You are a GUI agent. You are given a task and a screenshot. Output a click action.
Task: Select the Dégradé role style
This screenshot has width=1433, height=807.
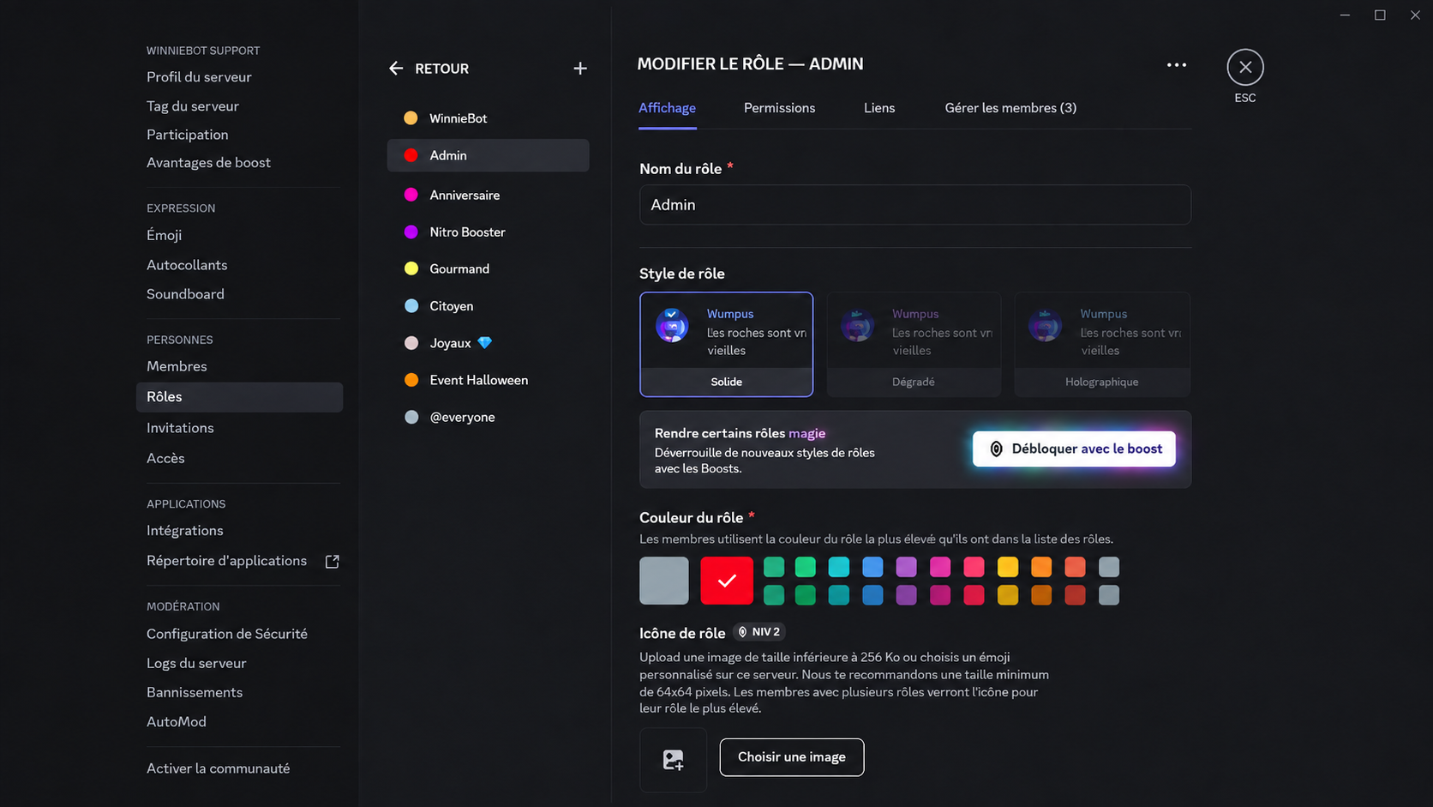coord(914,345)
